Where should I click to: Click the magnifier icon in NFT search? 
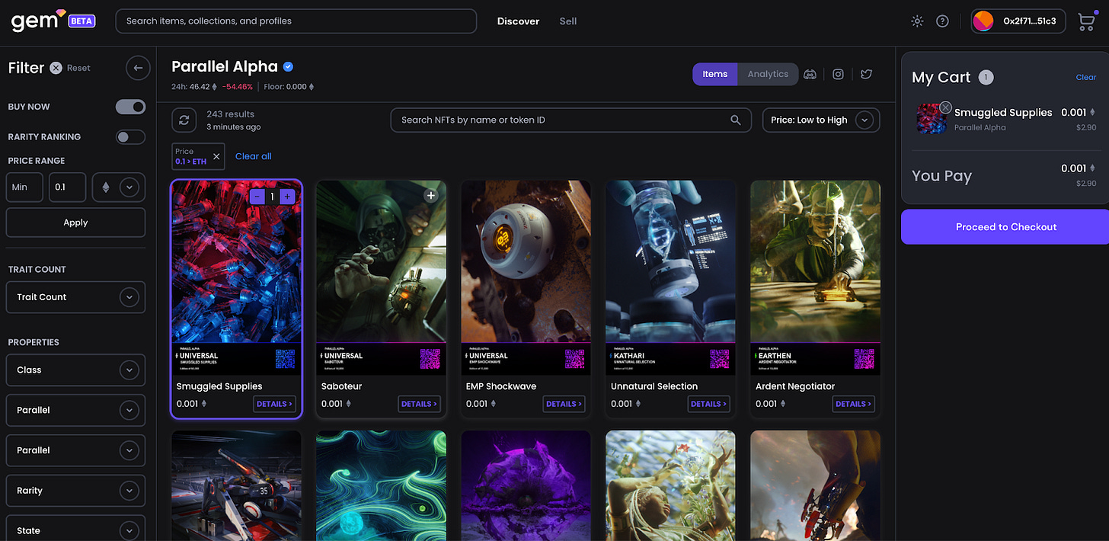pyautogui.click(x=735, y=120)
